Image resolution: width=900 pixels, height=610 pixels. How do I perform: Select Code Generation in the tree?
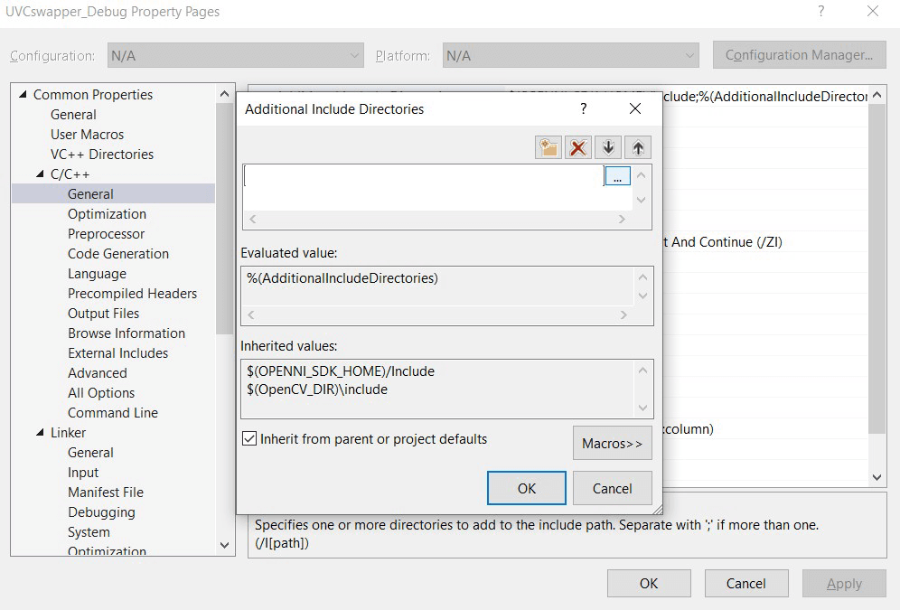point(118,254)
